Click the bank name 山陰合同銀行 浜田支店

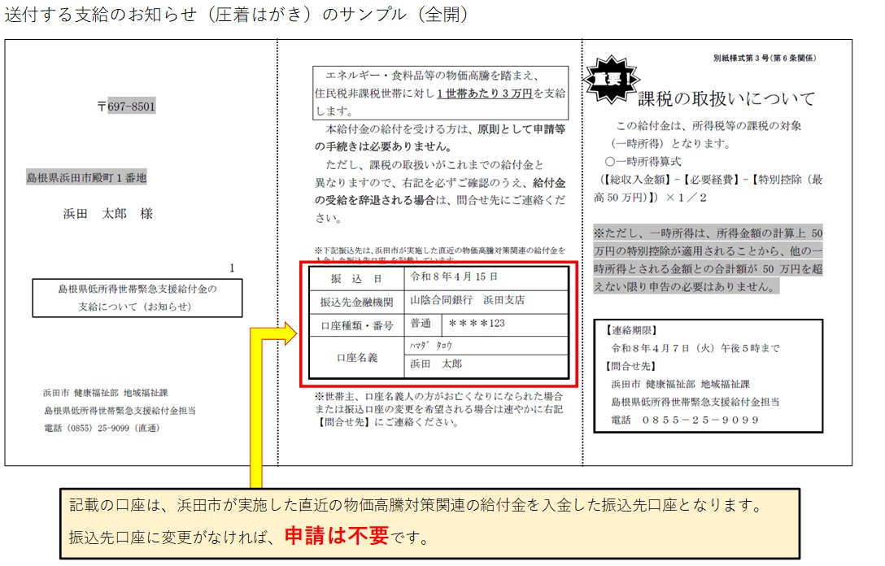pyautogui.click(x=467, y=300)
